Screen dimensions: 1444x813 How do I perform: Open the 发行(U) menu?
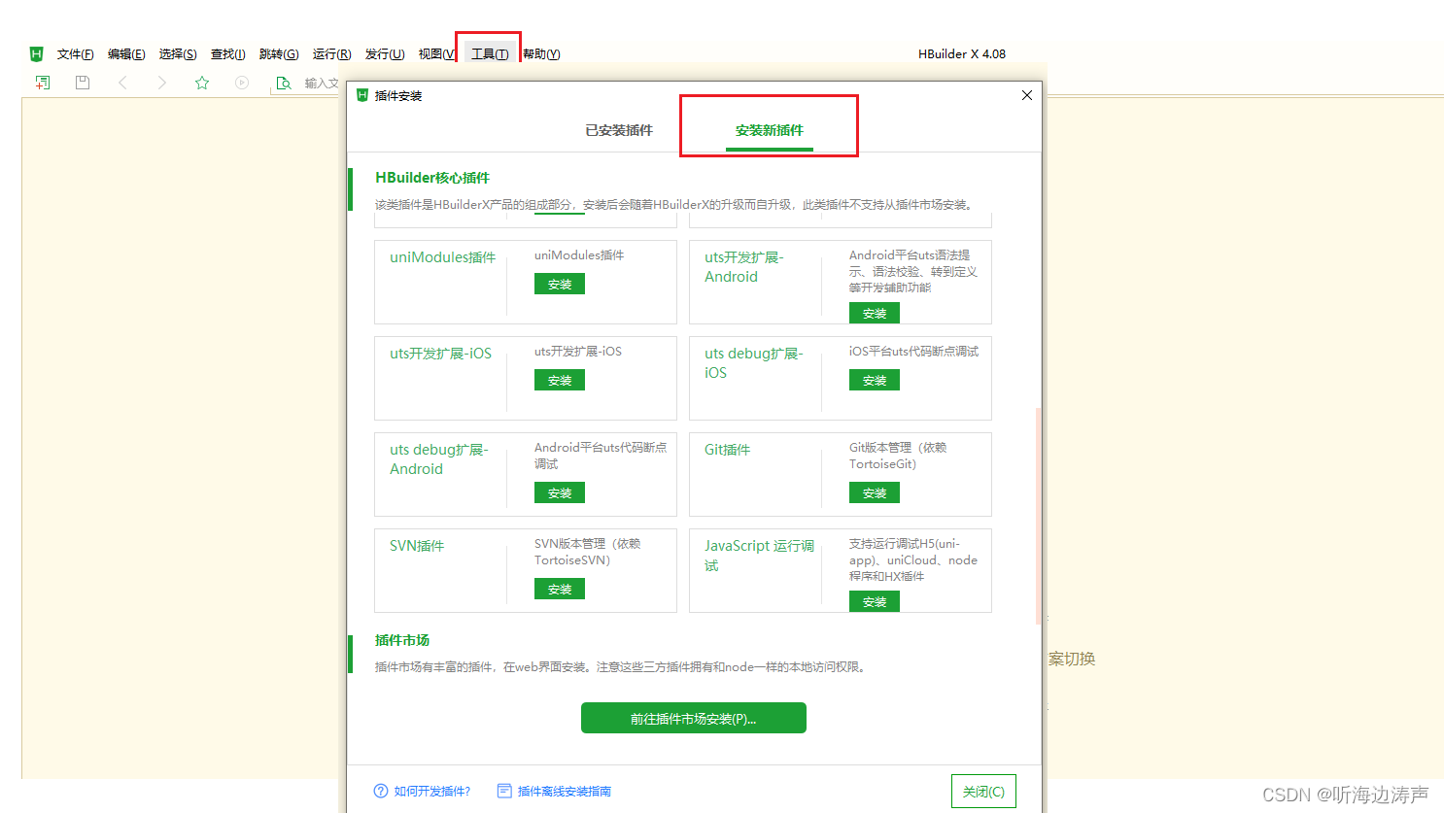click(385, 54)
